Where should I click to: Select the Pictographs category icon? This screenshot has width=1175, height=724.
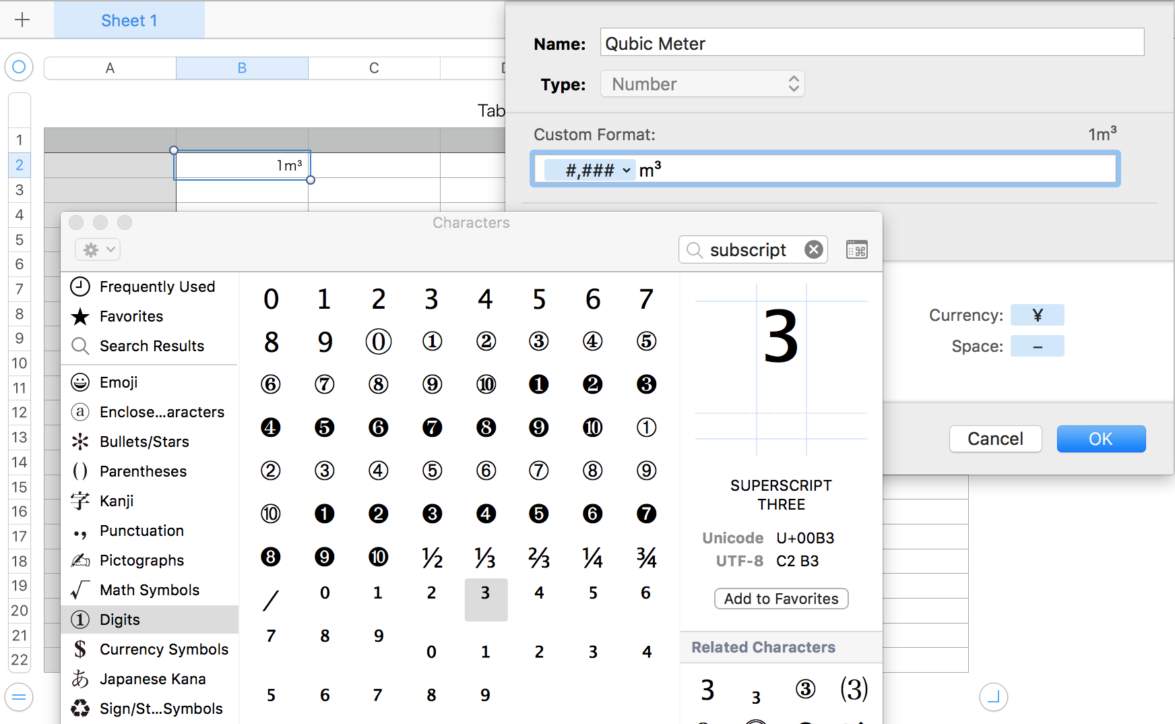click(80, 560)
